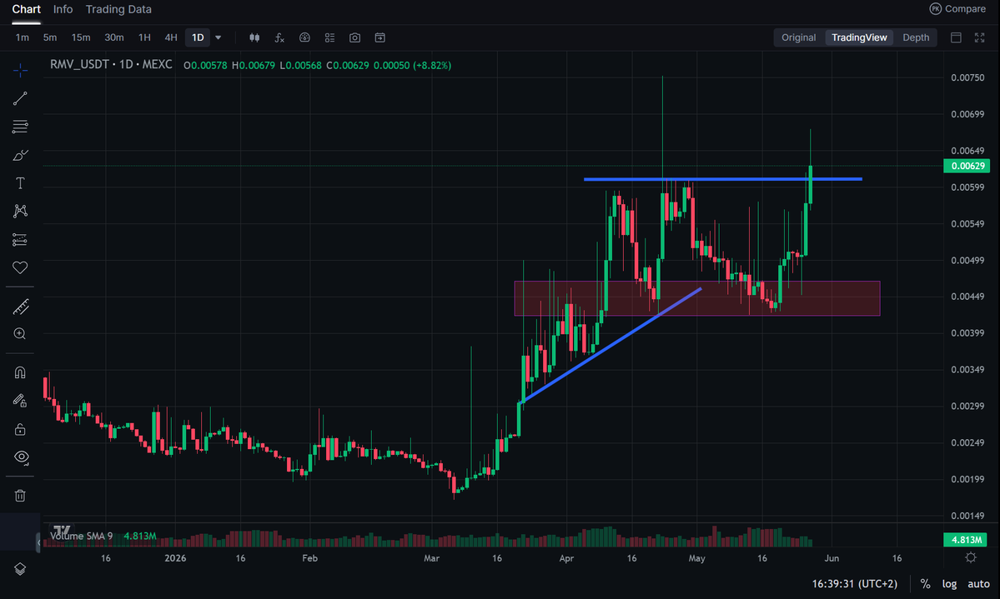
Task: Select the 1D timeframe
Action: pos(198,37)
